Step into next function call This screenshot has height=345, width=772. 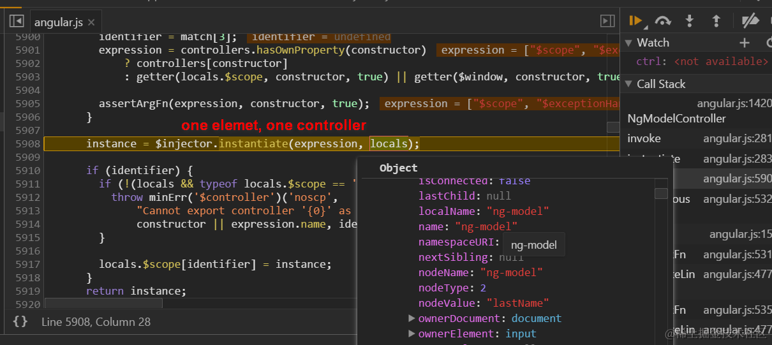click(690, 21)
